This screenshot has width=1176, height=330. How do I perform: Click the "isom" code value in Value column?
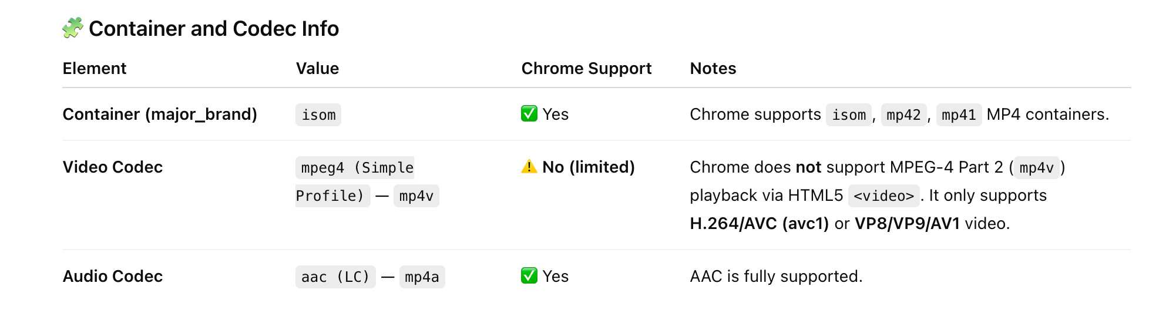pyautogui.click(x=318, y=115)
